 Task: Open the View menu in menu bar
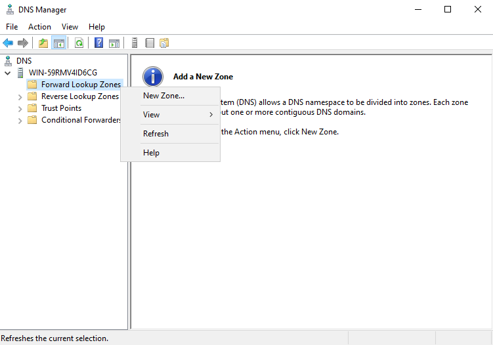[x=70, y=27]
